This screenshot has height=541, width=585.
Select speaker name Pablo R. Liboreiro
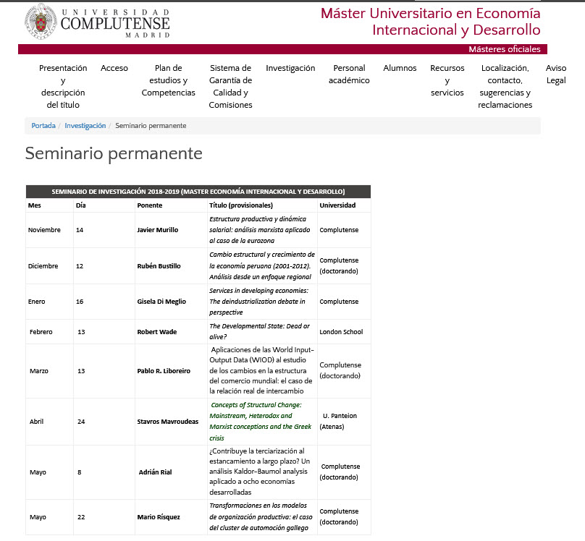pyautogui.click(x=164, y=371)
